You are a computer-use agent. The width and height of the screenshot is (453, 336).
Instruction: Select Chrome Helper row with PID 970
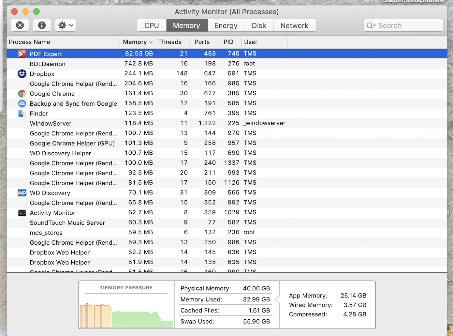click(227, 133)
